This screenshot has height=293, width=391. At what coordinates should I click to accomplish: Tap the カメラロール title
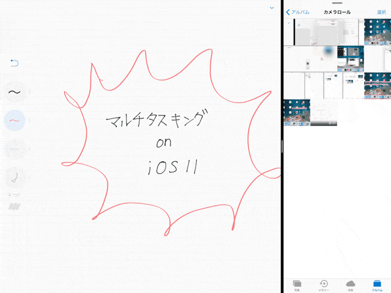click(337, 12)
